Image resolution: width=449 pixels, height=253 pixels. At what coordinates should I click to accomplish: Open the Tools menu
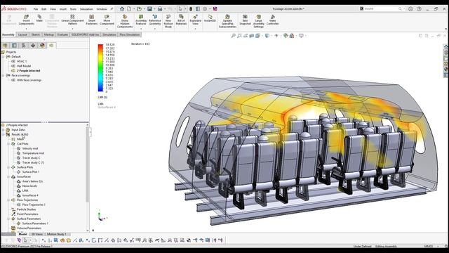click(x=73, y=9)
